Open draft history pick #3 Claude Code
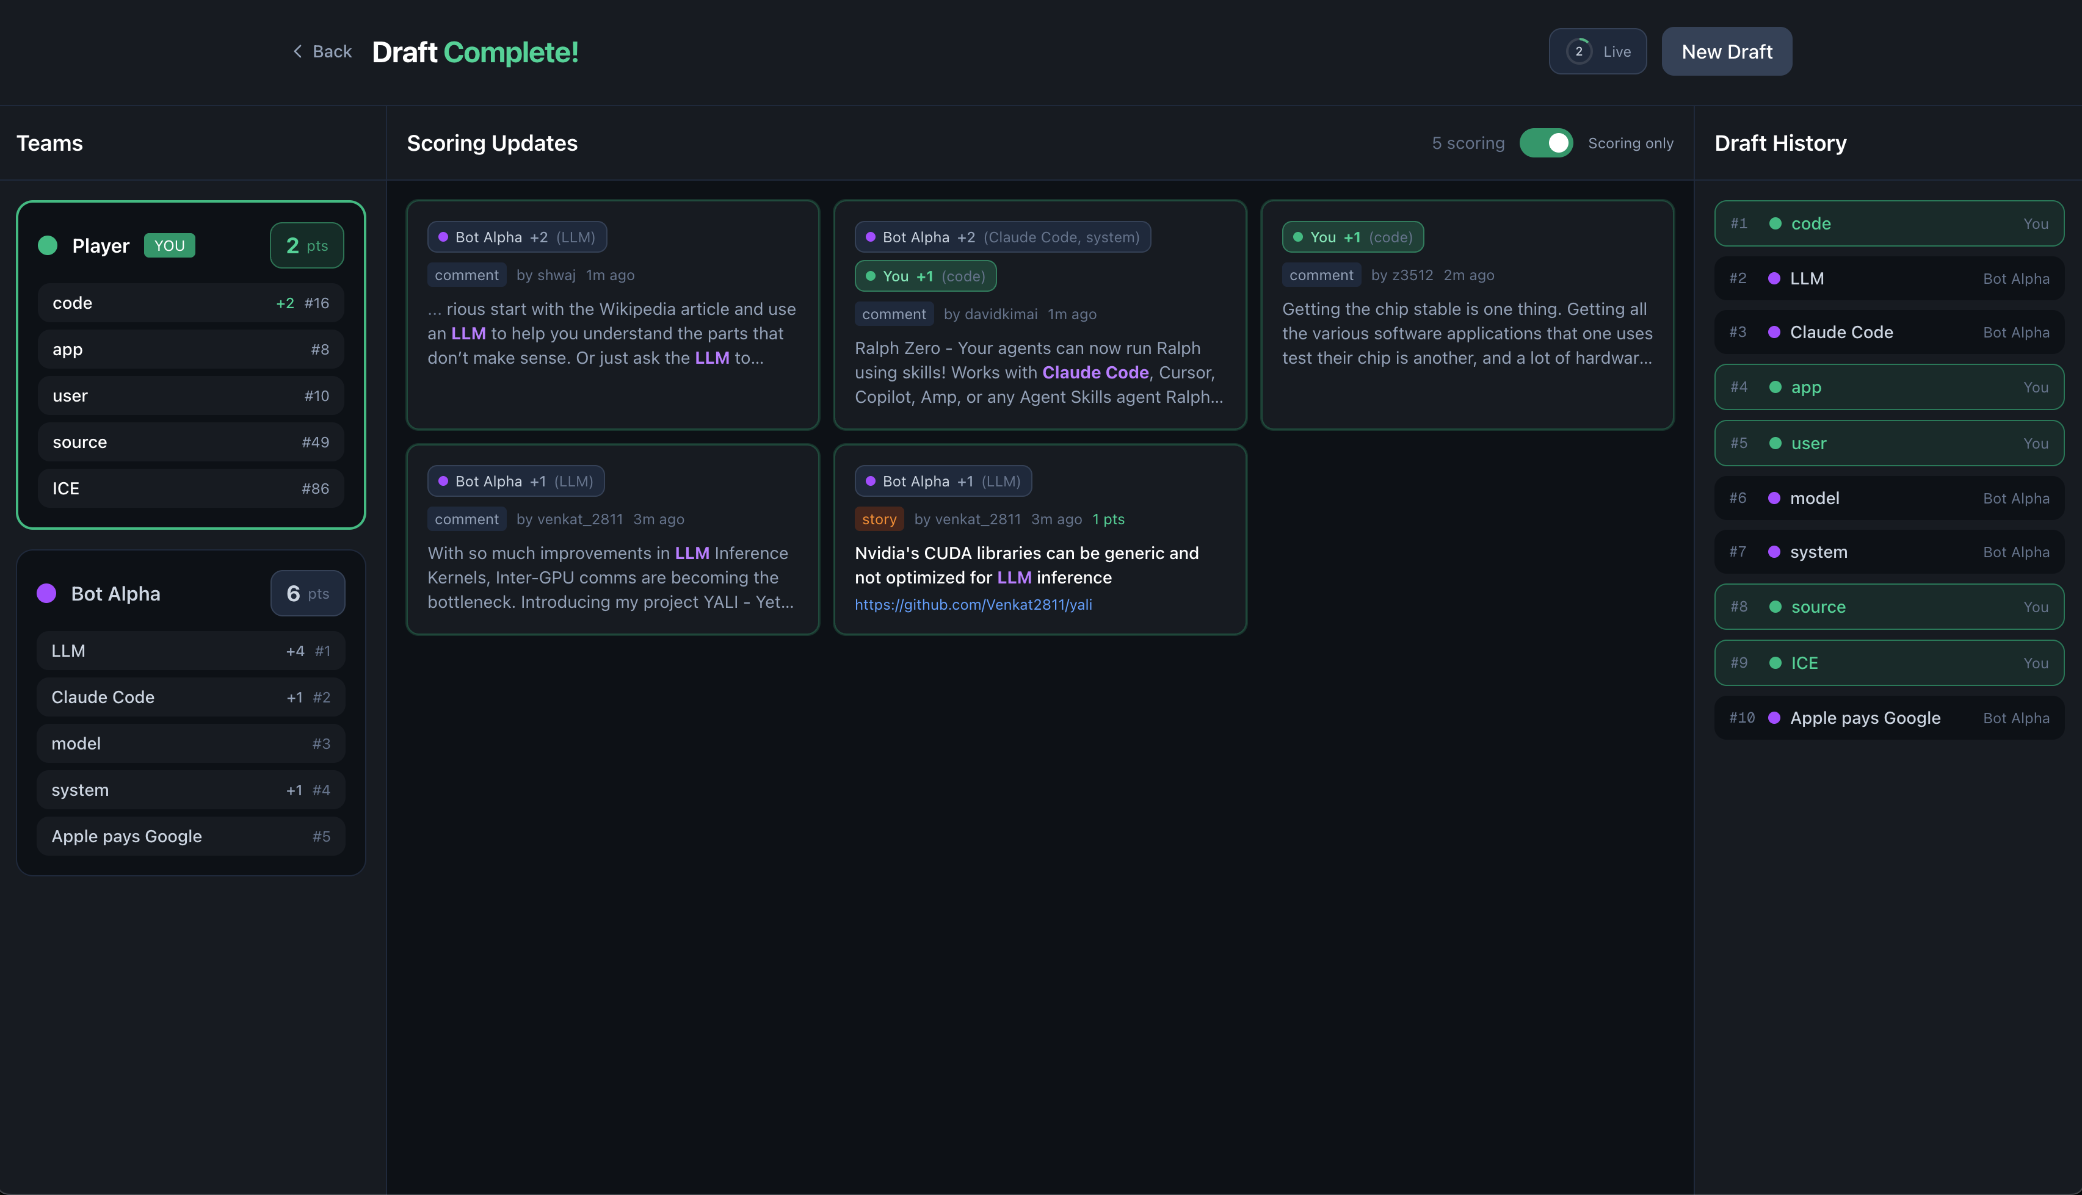This screenshot has height=1195, width=2082. click(x=1888, y=333)
